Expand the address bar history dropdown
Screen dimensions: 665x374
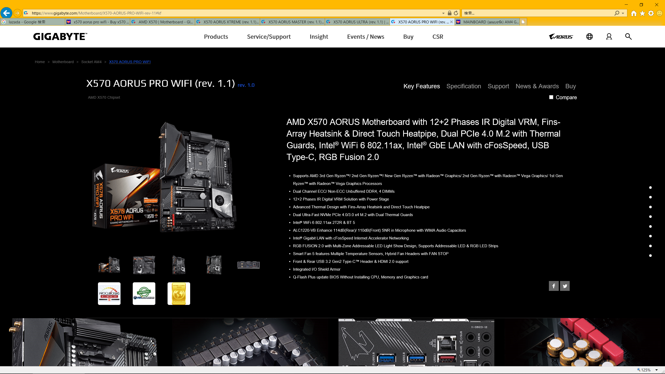(443, 13)
